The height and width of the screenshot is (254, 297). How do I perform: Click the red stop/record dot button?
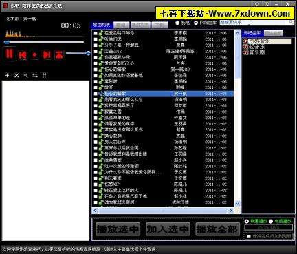pyautogui.click(x=35, y=55)
